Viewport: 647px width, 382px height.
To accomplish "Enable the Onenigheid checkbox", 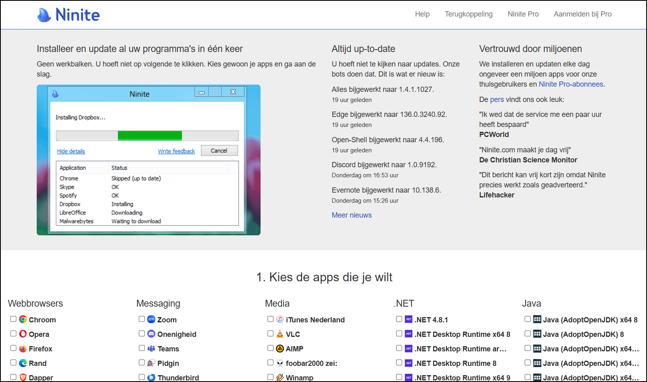I will pyautogui.click(x=142, y=334).
